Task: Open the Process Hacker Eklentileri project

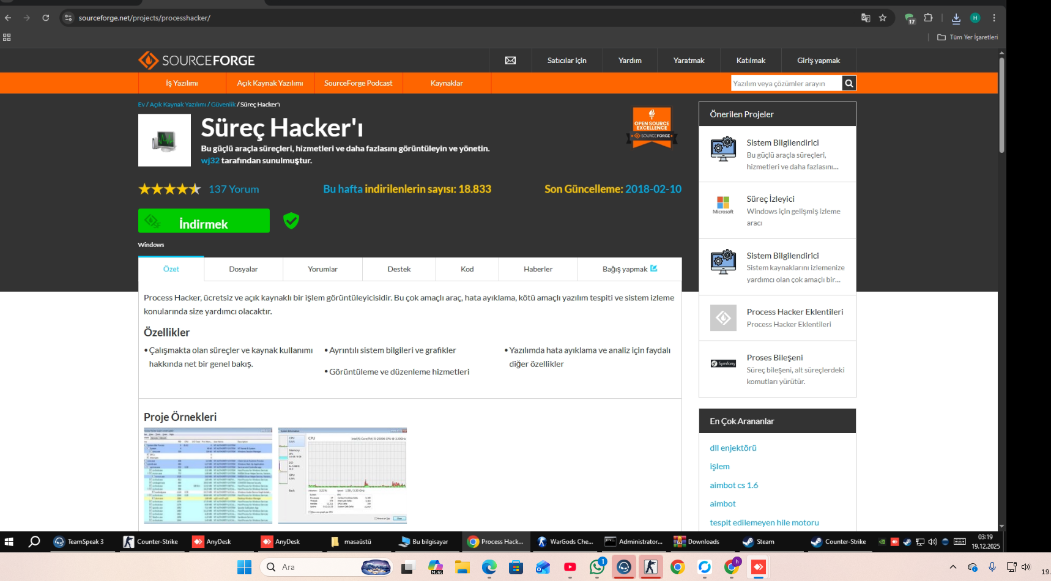Action: click(x=778, y=318)
